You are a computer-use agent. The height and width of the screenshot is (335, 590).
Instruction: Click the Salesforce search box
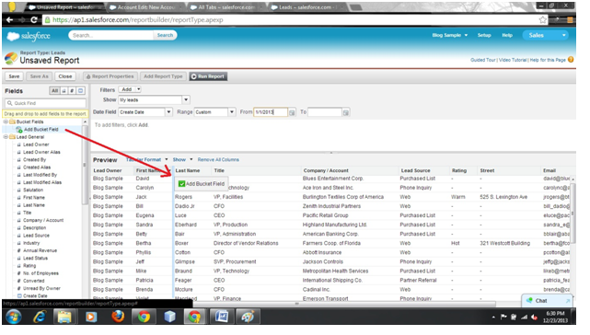coord(111,35)
